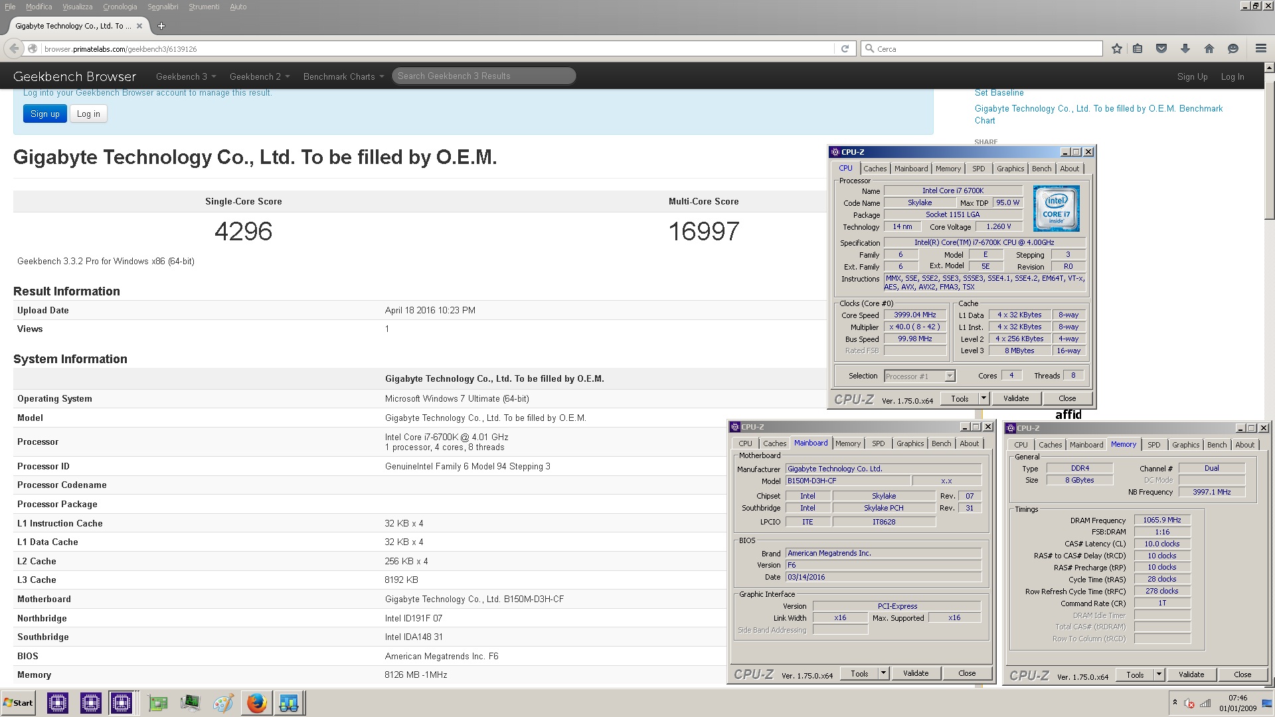The image size is (1275, 717).
Task: Click the Cerca search box
Action: (x=981, y=48)
